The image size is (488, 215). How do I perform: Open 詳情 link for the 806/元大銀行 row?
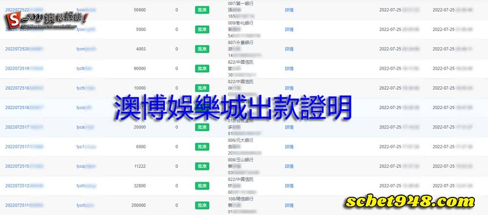coord(289,147)
